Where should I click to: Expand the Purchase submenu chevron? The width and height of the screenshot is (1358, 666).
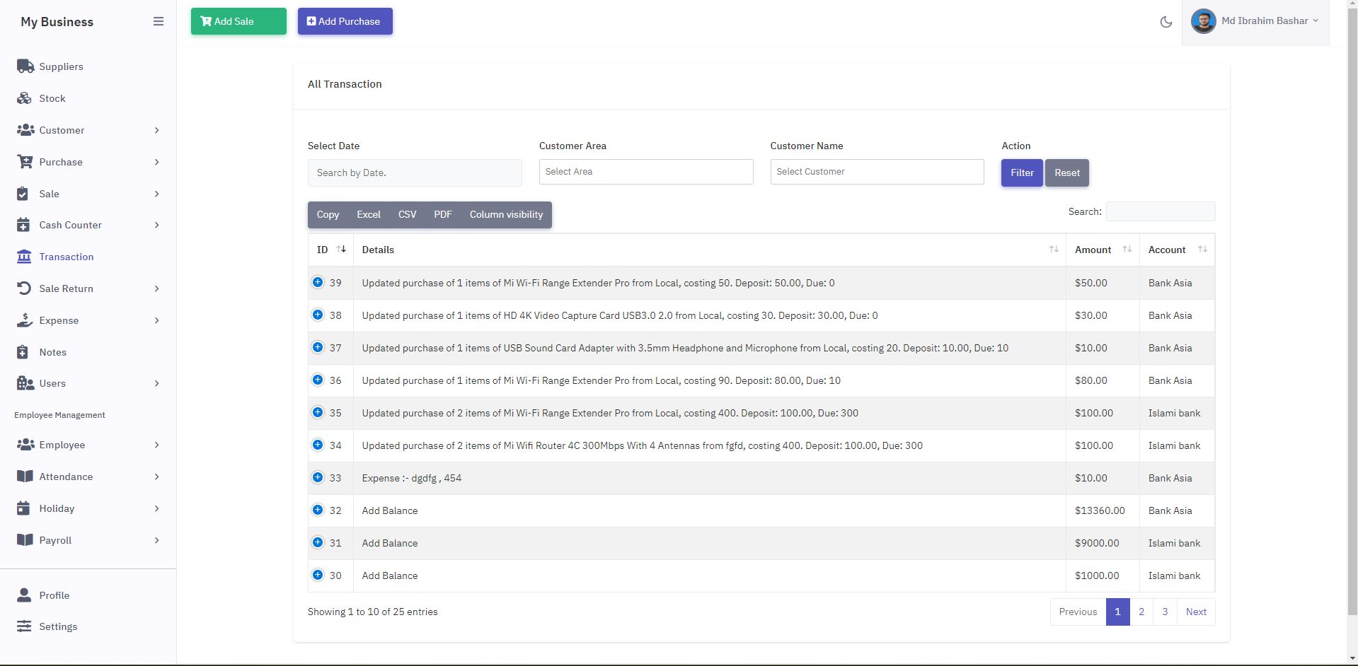(156, 162)
